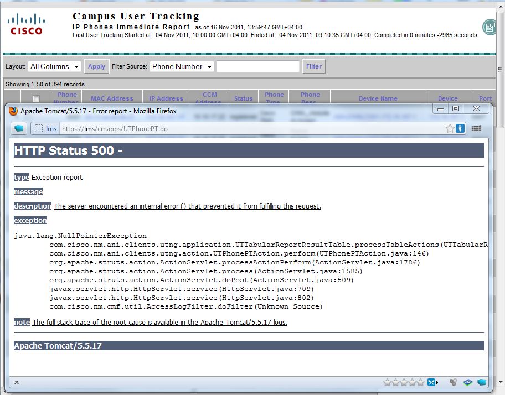Open the Filter Source Phone Number dropdown
This screenshot has height=395, width=505.
(x=182, y=66)
